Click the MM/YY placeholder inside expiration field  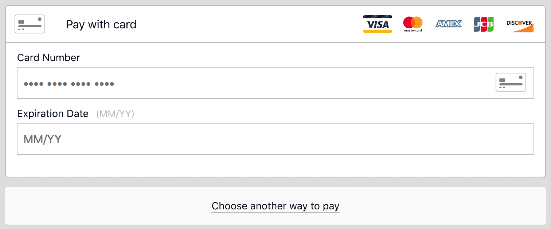tap(43, 139)
